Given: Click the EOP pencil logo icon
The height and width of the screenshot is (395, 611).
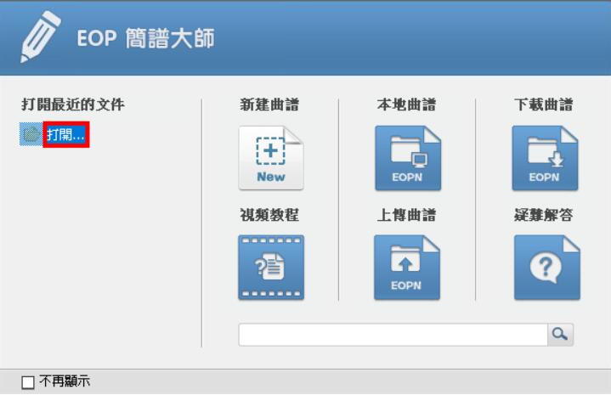Looking at the screenshot, I should (x=41, y=37).
